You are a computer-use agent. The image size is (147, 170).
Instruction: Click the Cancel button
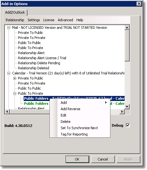tap(103, 159)
